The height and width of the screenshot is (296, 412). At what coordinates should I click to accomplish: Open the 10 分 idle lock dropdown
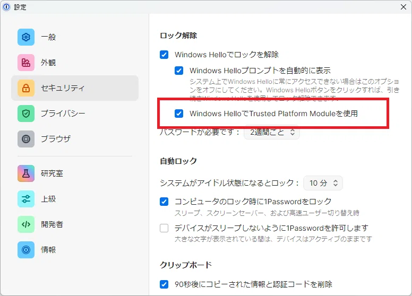pos(323,183)
